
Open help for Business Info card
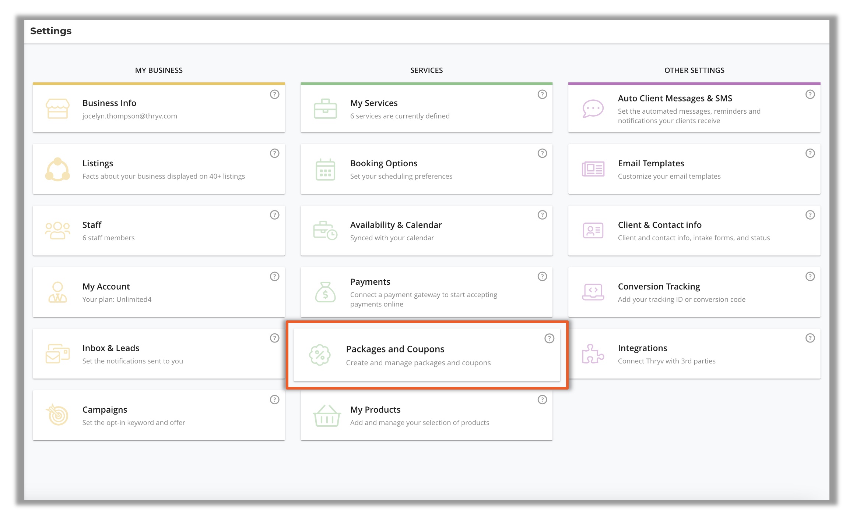pos(275,95)
